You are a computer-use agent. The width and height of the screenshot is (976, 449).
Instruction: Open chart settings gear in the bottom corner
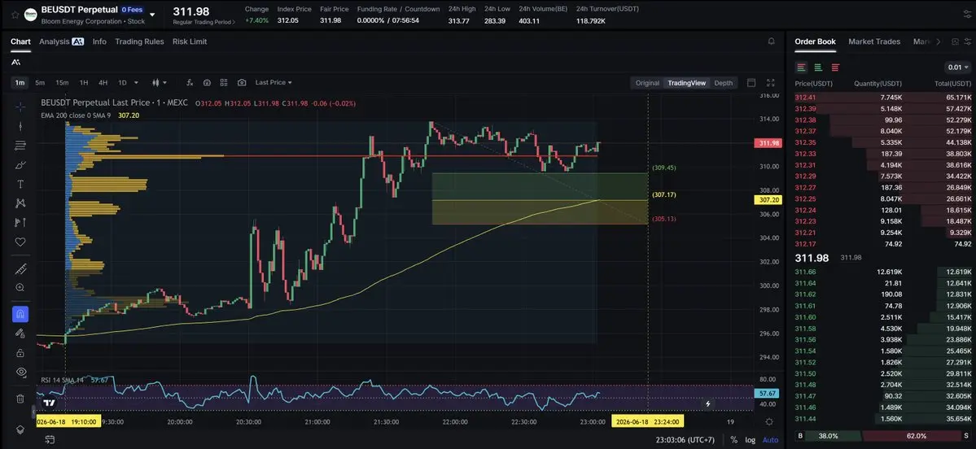coord(769,421)
